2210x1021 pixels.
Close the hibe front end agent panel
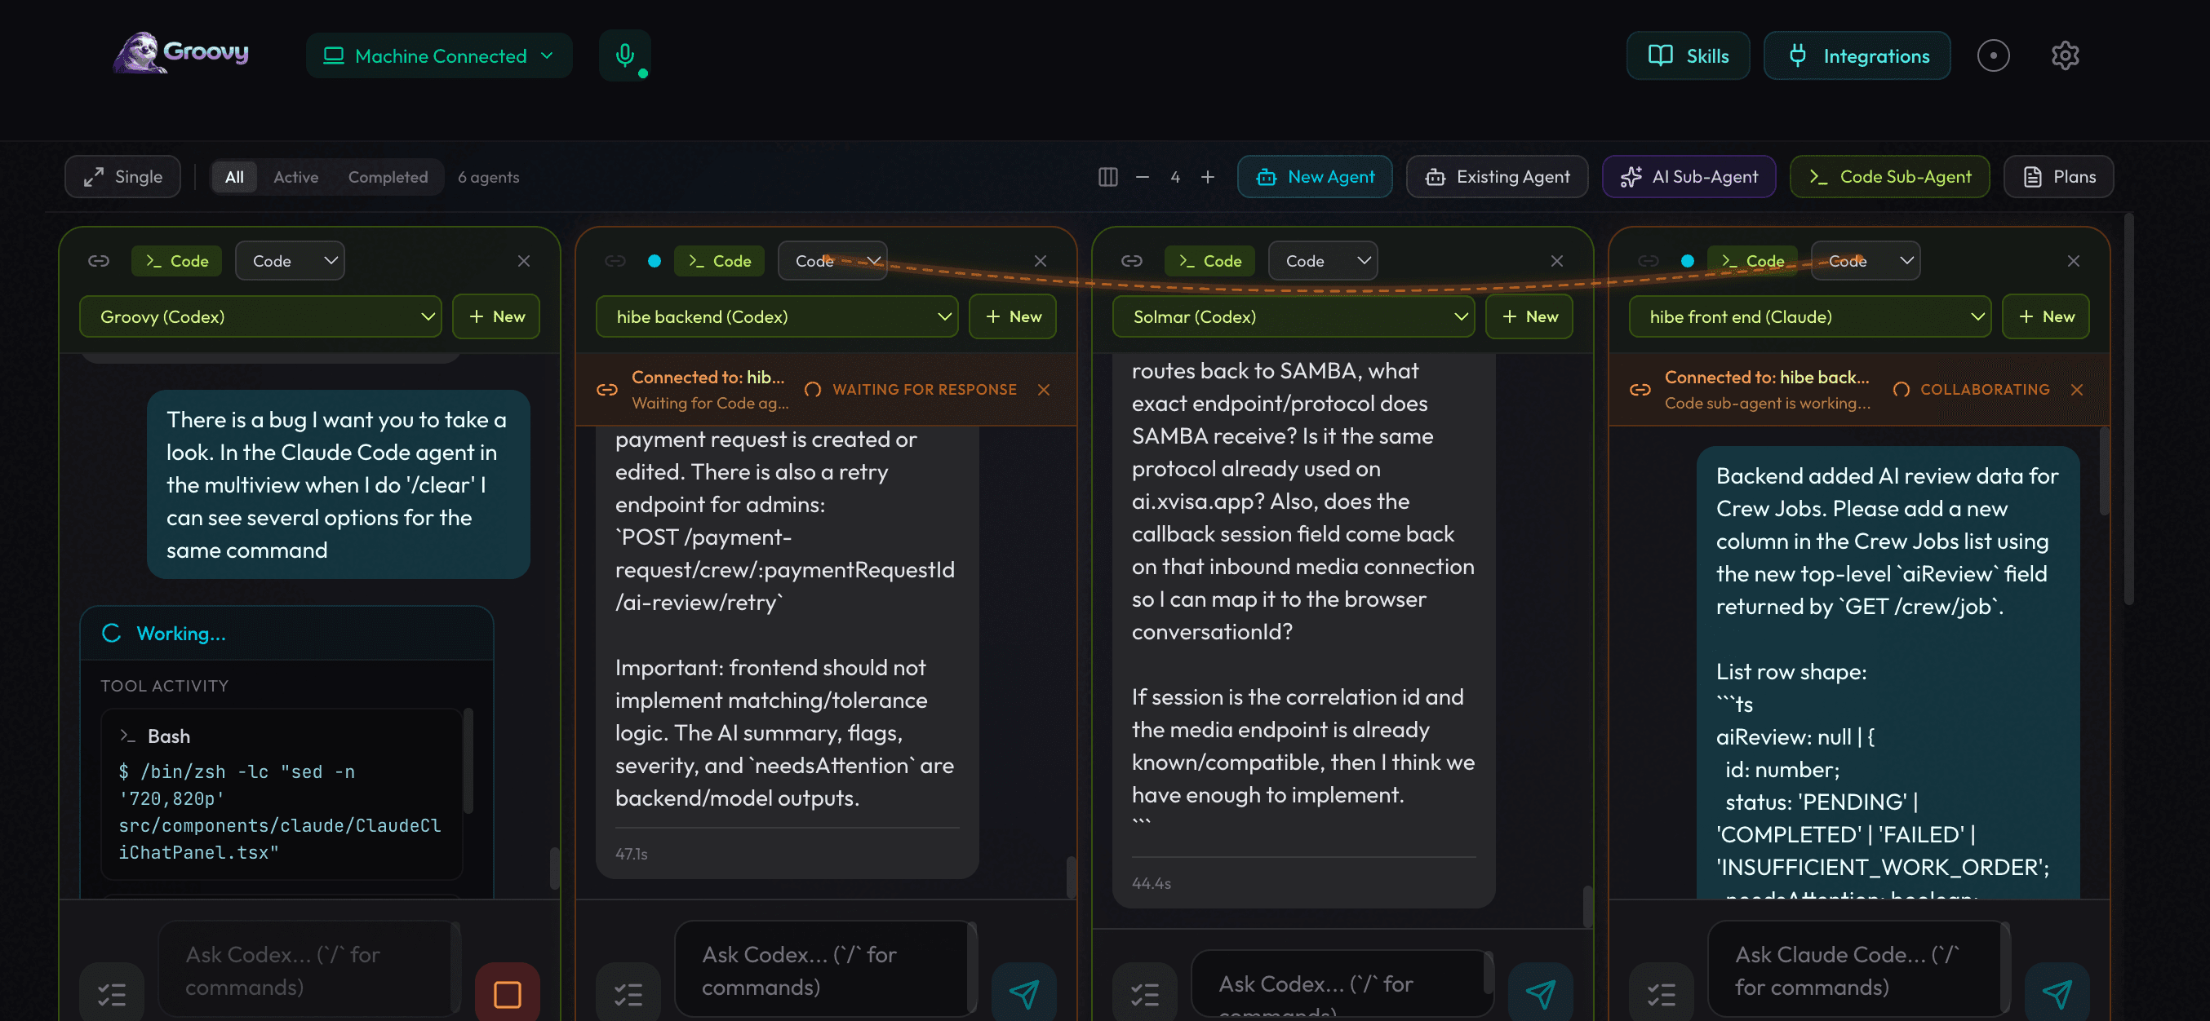coord(2073,261)
